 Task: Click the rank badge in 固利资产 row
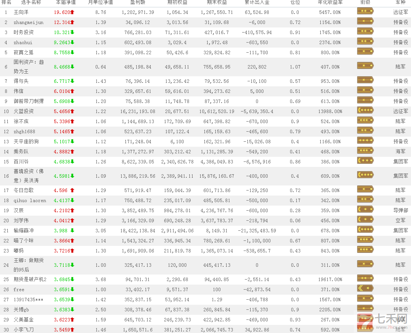365,66
